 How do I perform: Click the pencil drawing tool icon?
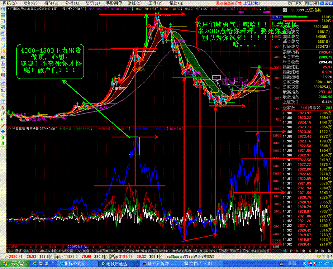click(3, 126)
